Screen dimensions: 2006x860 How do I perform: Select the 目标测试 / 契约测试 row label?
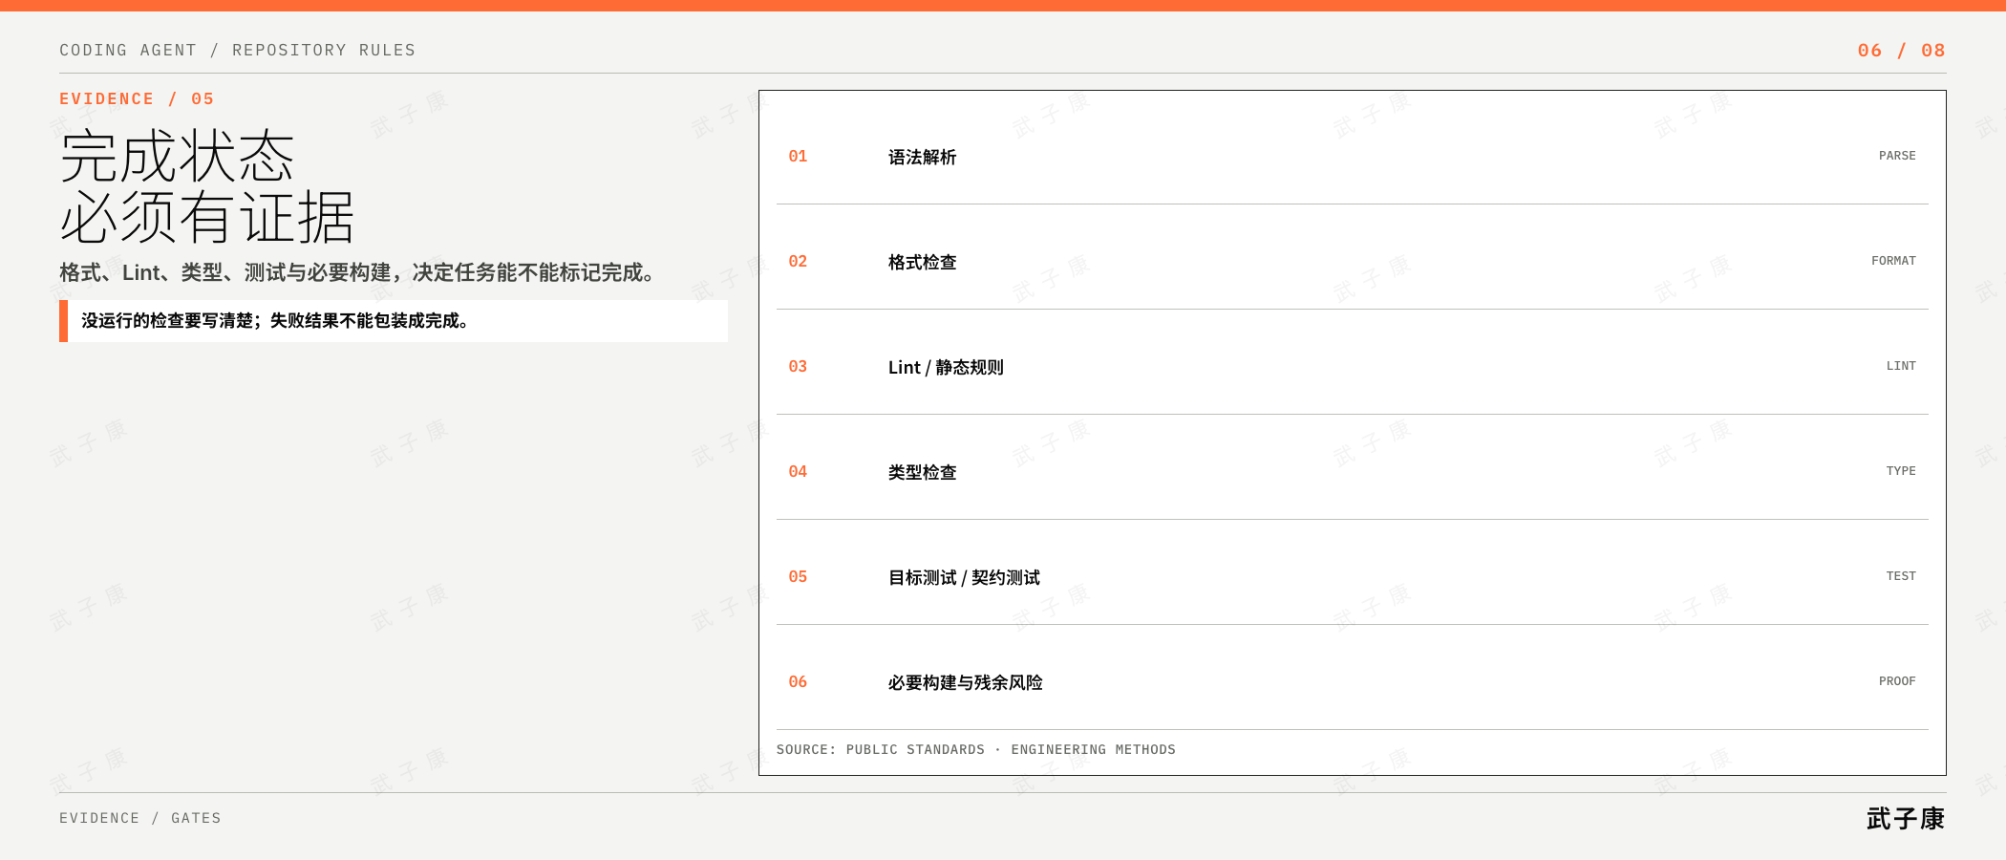coord(964,577)
